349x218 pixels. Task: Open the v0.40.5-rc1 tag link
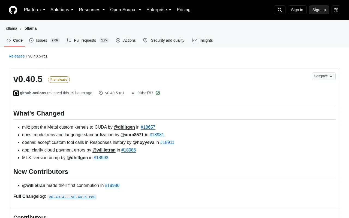pyautogui.click(x=115, y=93)
